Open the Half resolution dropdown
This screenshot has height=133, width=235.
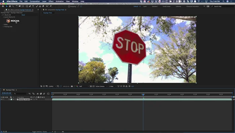(84, 86)
